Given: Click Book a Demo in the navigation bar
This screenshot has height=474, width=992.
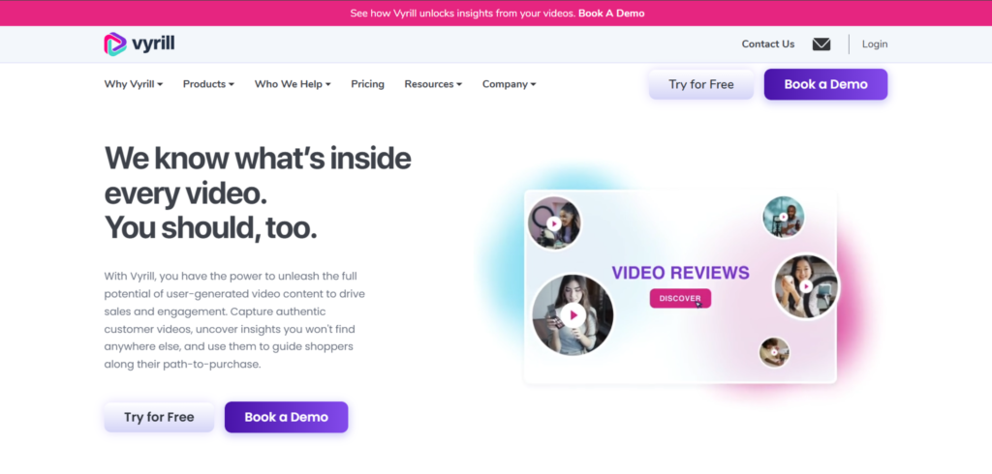Looking at the screenshot, I should pyautogui.click(x=825, y=85).
